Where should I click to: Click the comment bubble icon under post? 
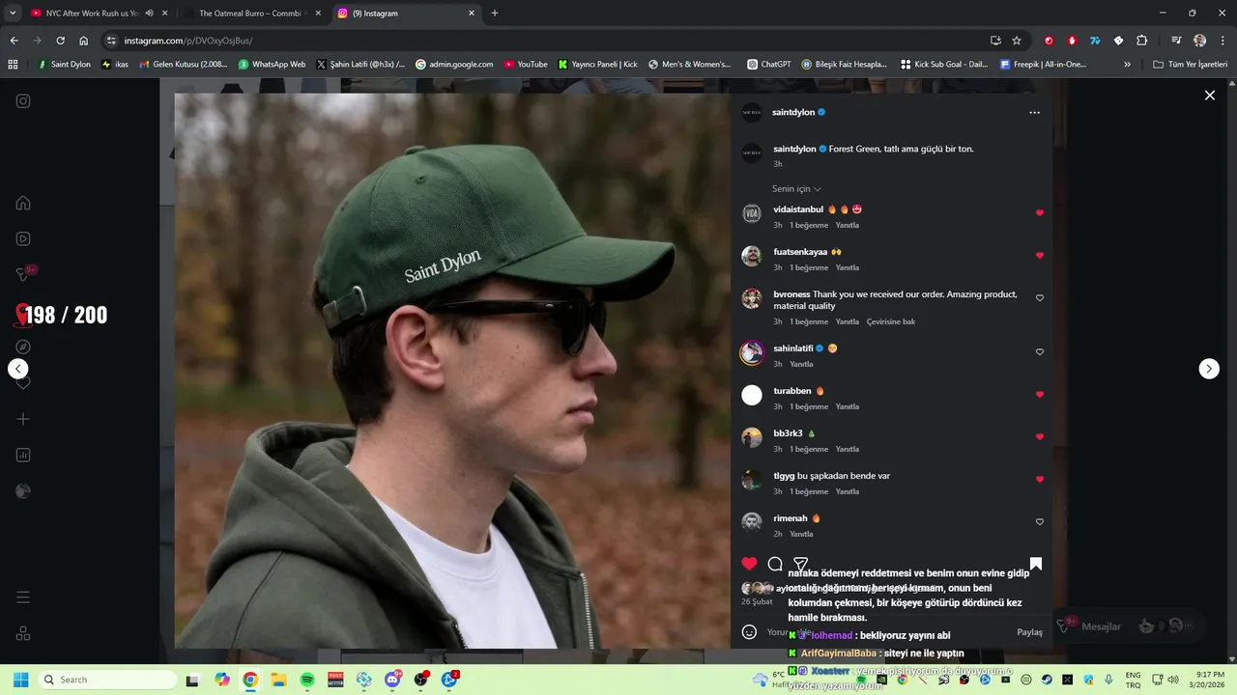pos(775,564)
